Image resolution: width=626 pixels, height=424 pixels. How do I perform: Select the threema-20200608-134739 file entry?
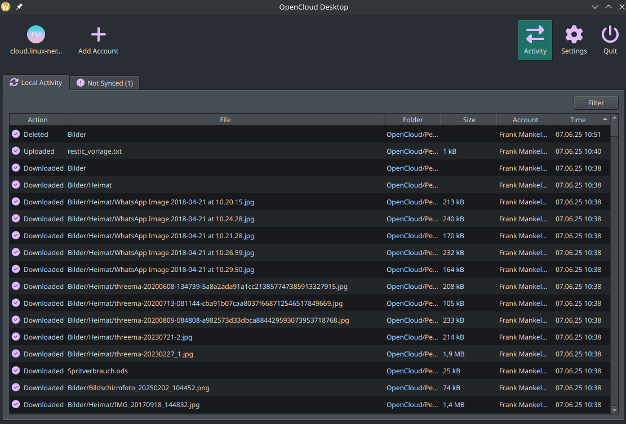(207, 287)
